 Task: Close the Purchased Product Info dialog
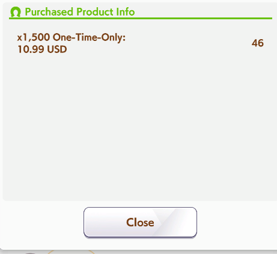tap(140, 222)
